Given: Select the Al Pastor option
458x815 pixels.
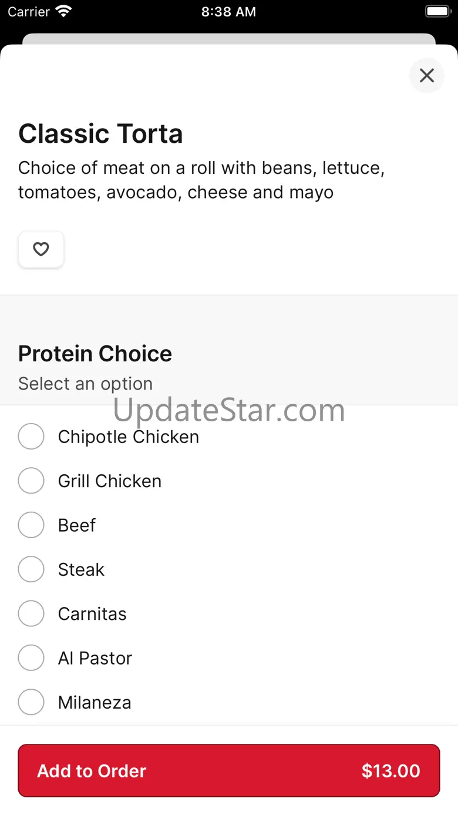Looking at the screenshot, I should coord(31,658).
